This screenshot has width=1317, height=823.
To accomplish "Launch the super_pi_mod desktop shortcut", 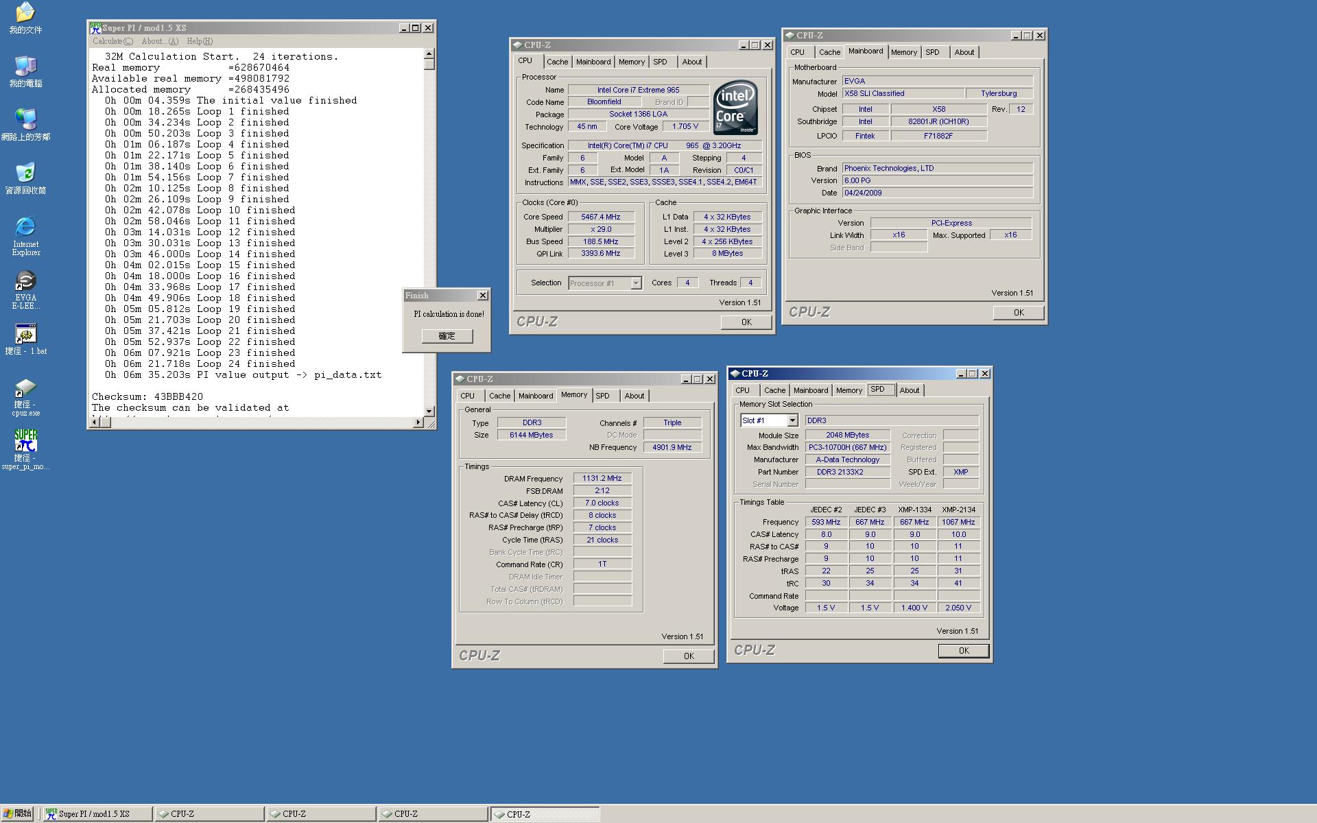I will tap(25, 450).
